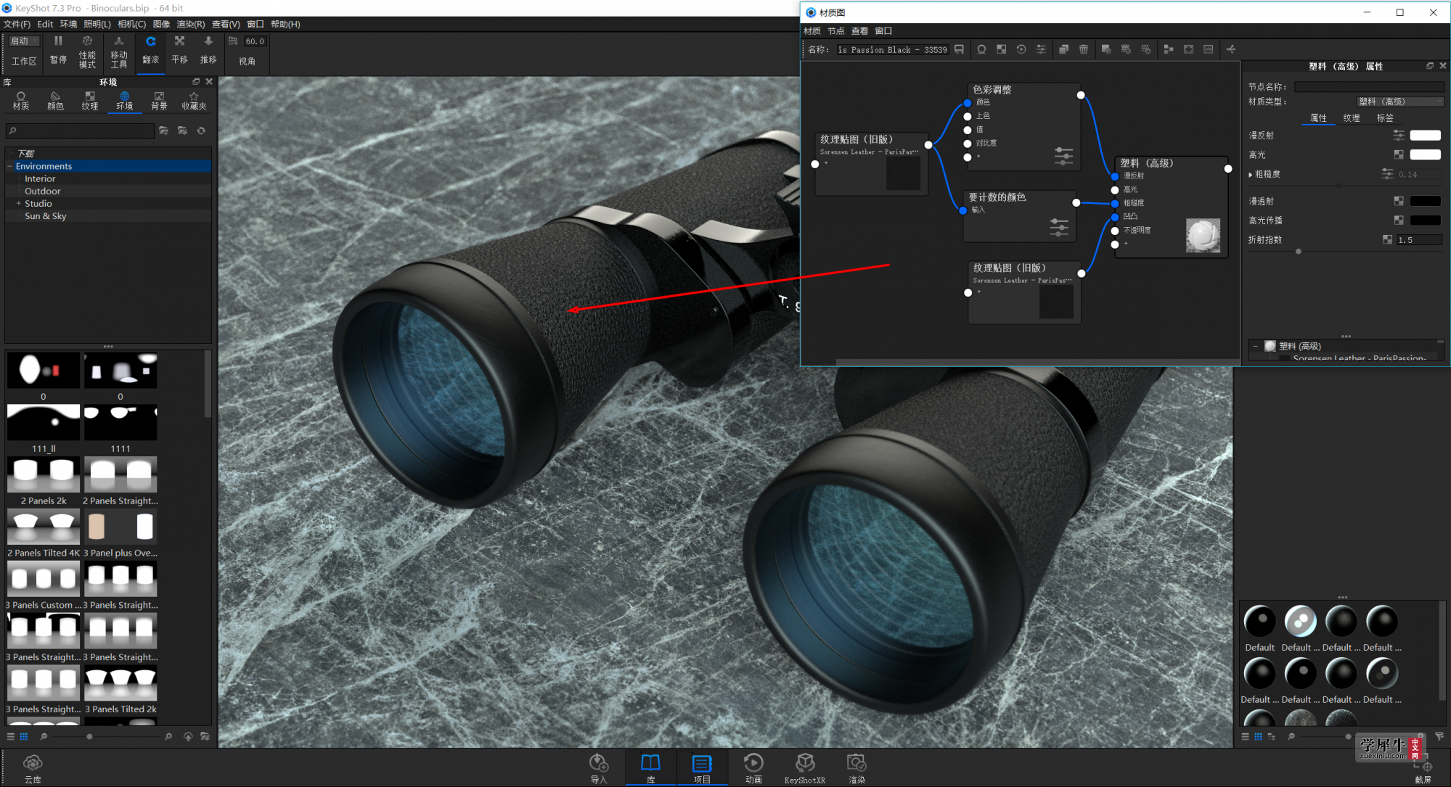This screenshot has width=1451, height=787.
Task: Click the import folder icon beside search
Action: tap(182, 131)
